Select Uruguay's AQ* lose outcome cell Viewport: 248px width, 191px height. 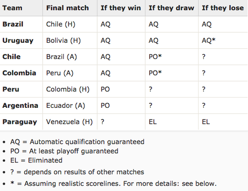point(208,40)
